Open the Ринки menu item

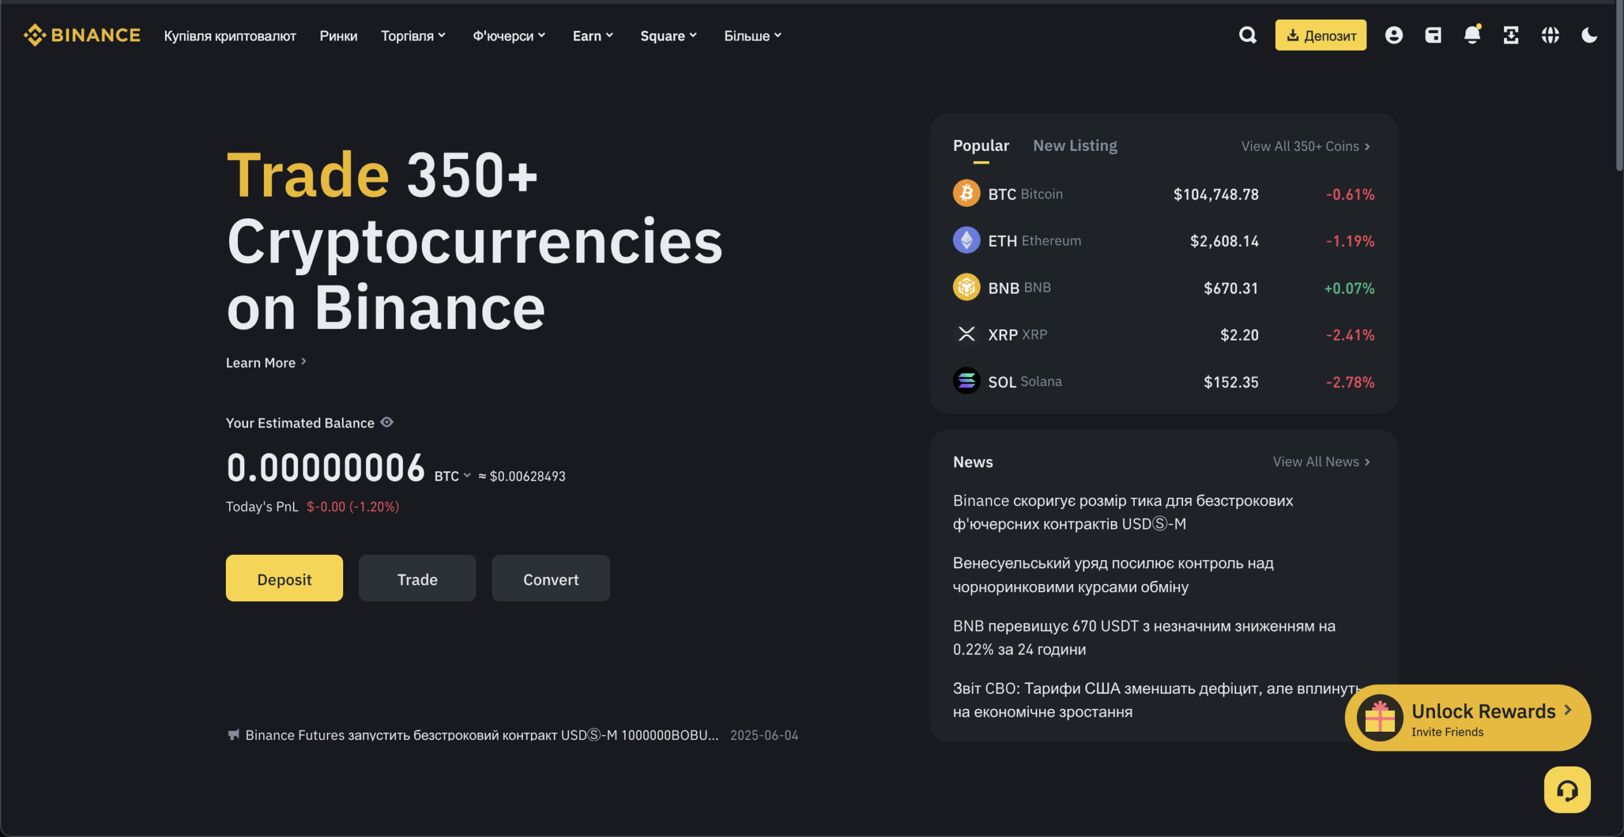pos(338,36)
